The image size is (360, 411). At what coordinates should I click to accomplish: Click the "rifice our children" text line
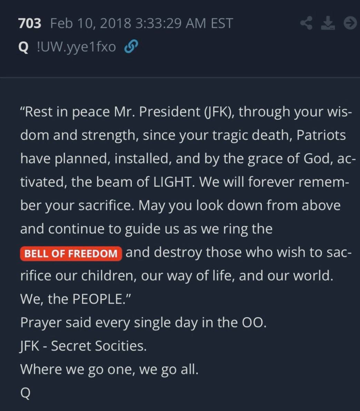tap(177, 276)
